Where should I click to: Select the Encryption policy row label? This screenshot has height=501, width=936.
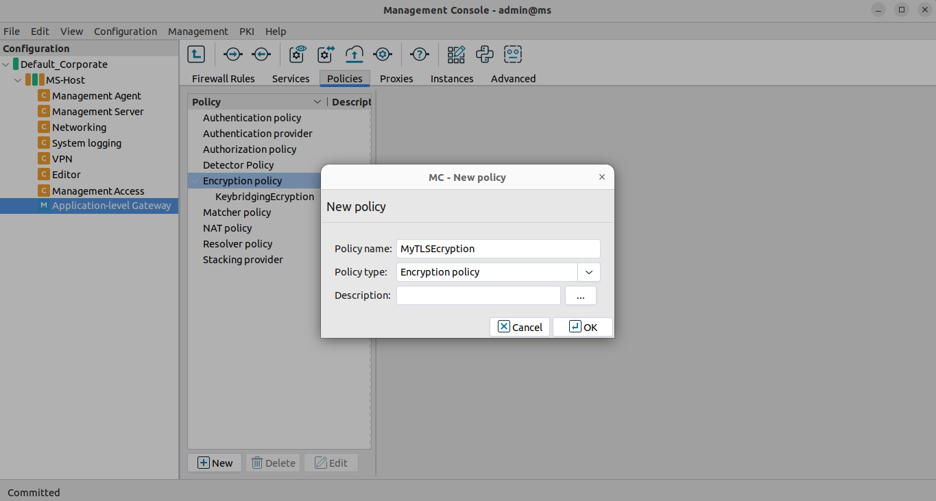pos(242,180)
